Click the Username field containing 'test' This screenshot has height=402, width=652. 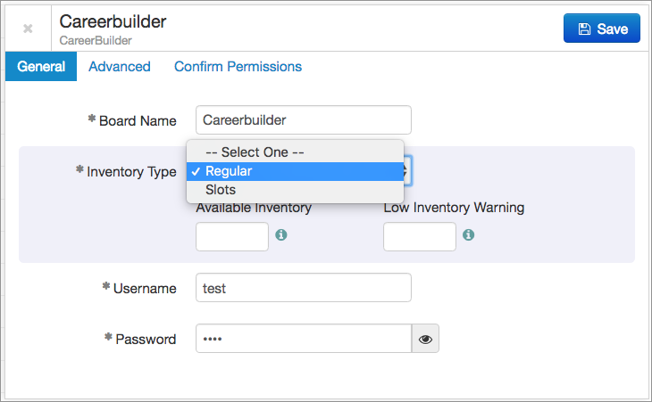pyautogui.click(x=303, y=288)
